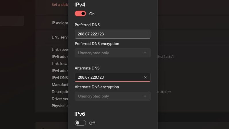This screenshot has height=129, width=229.
Task: Enable the IPv6 toggle switch
Action: tap(80, 123)
